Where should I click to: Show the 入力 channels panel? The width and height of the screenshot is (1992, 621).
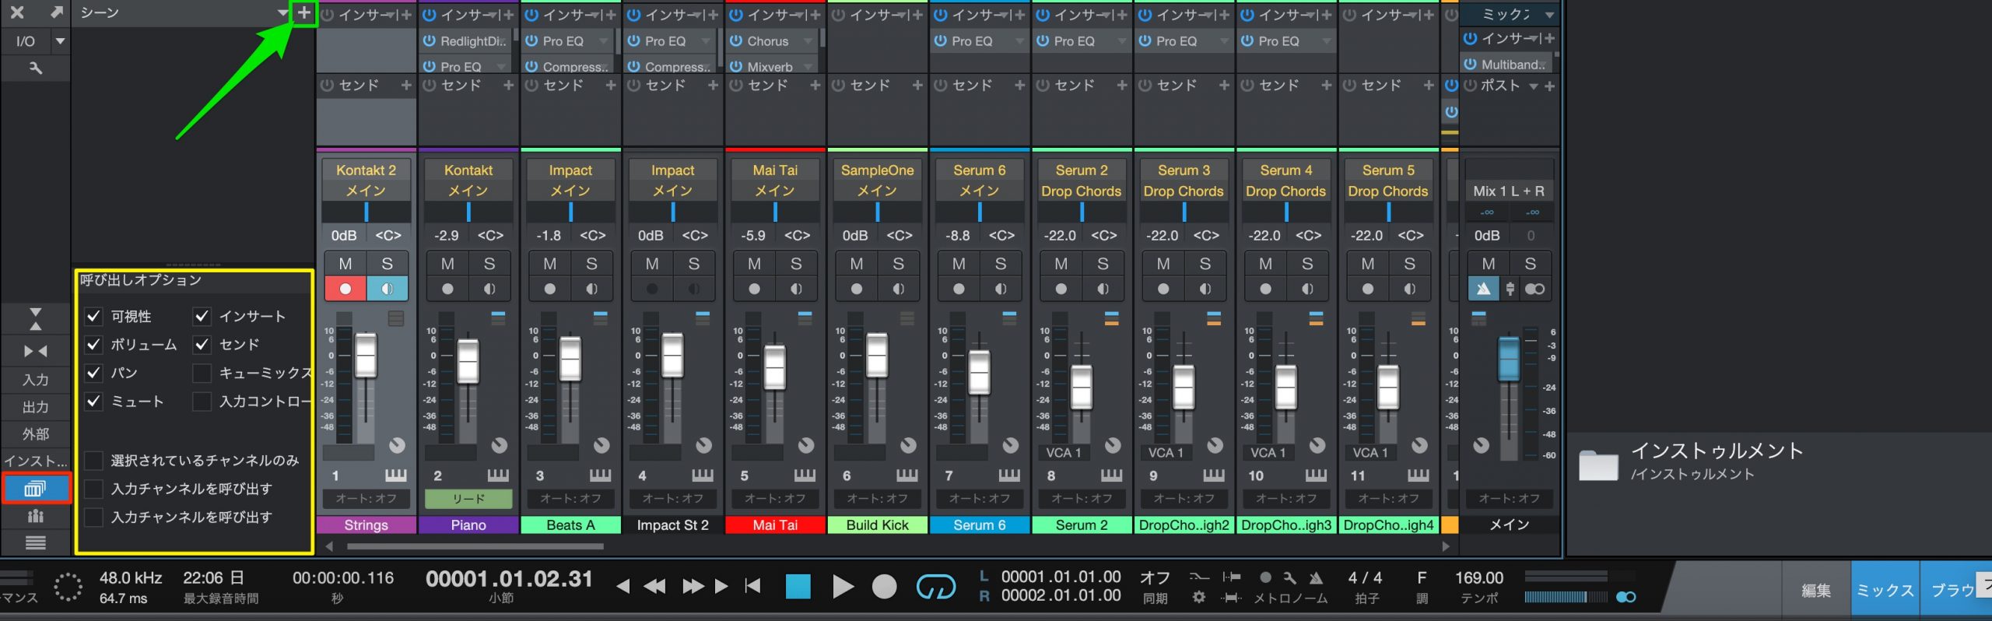(36, 380)
